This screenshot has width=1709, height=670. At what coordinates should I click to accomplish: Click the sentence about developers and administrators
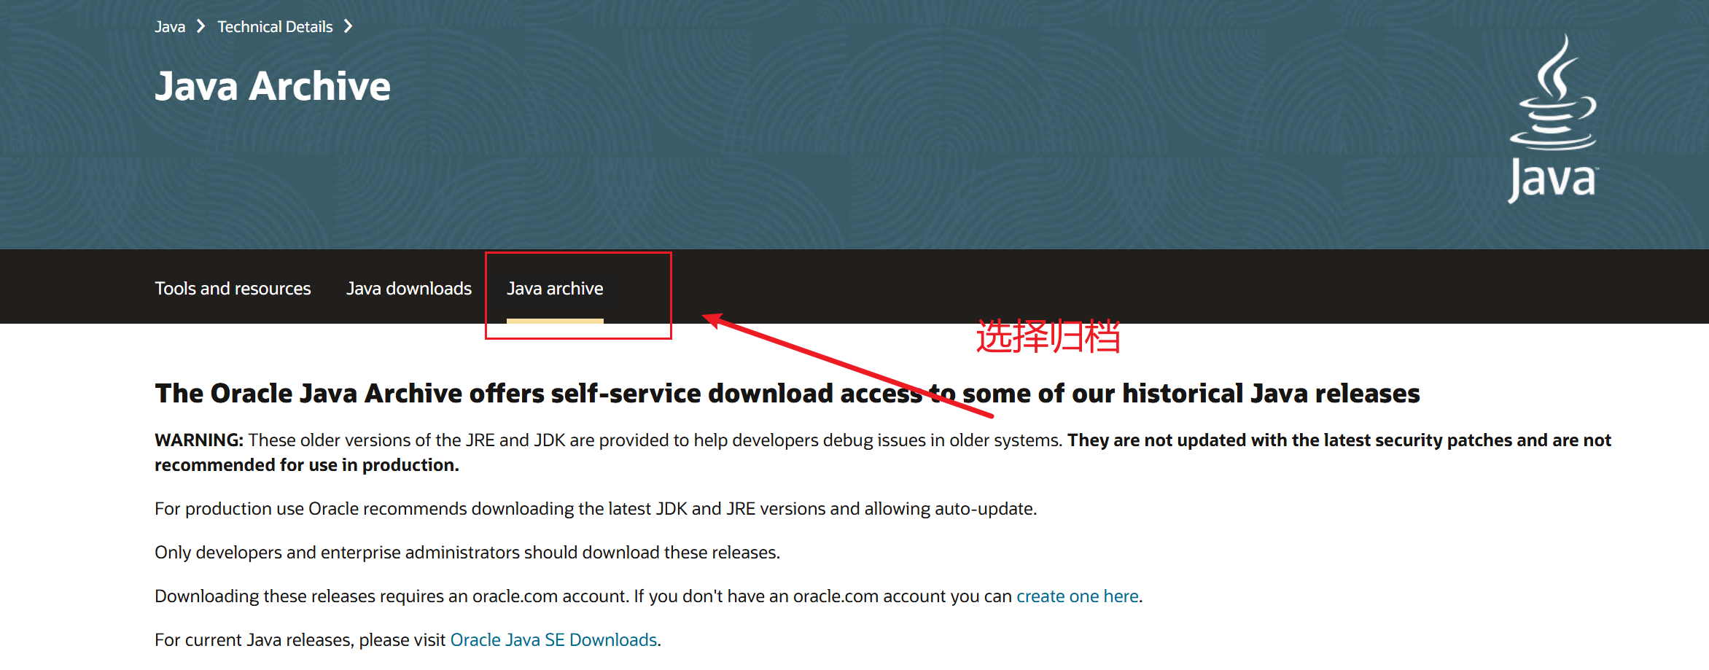pyautogui.click(x=467, y=553)
